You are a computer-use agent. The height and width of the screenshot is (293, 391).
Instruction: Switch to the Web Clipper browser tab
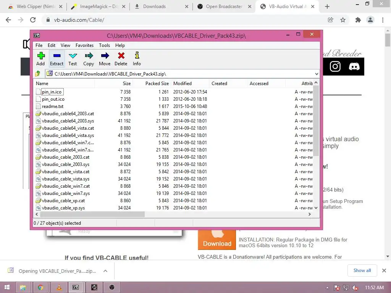35,6
